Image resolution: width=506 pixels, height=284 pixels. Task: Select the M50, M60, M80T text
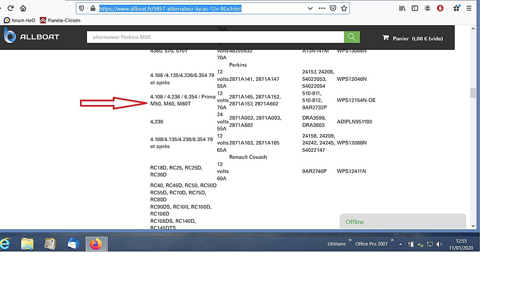tap(170, 104)
